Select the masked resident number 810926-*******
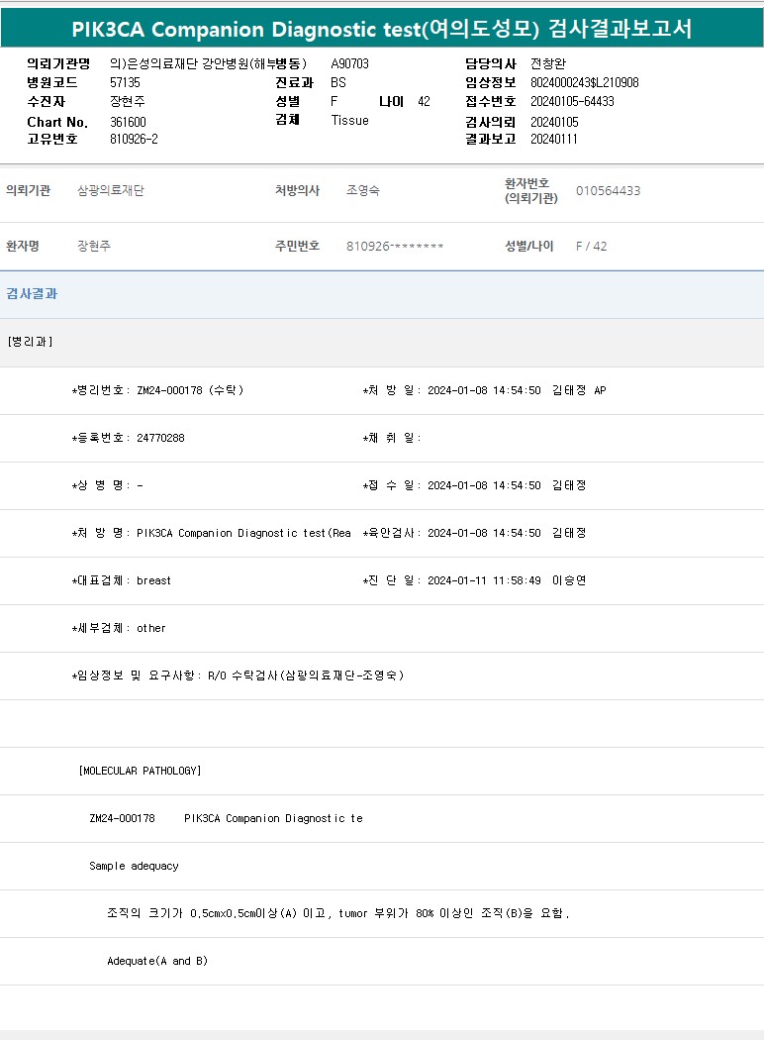 [395, 246]
